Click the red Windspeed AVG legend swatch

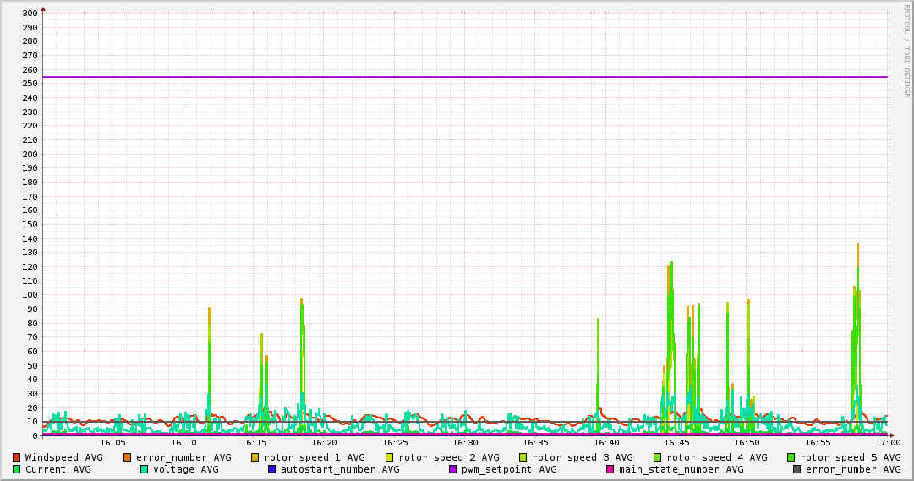pyautogui.click(x=16, y=457)
